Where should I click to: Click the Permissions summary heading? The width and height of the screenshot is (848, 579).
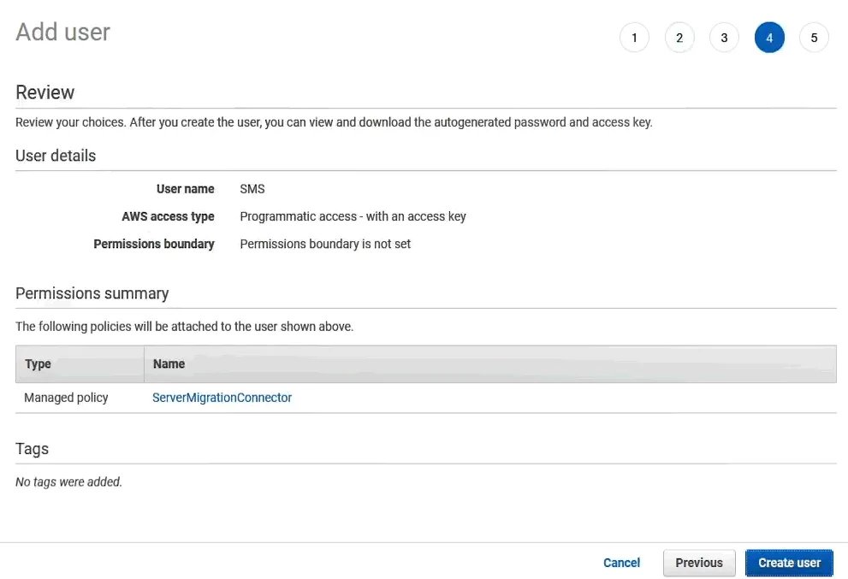click(x=92, y=293)
